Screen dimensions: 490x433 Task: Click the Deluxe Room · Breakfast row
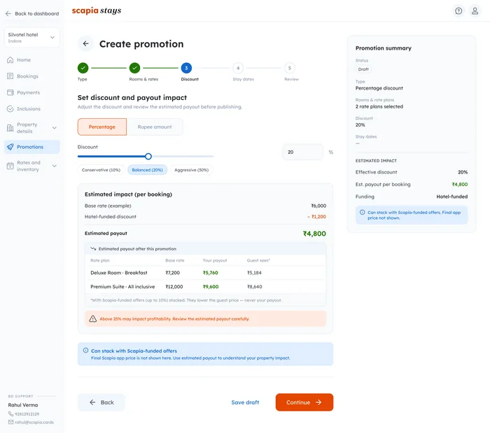pyautogui.click(x=205, y=273)
